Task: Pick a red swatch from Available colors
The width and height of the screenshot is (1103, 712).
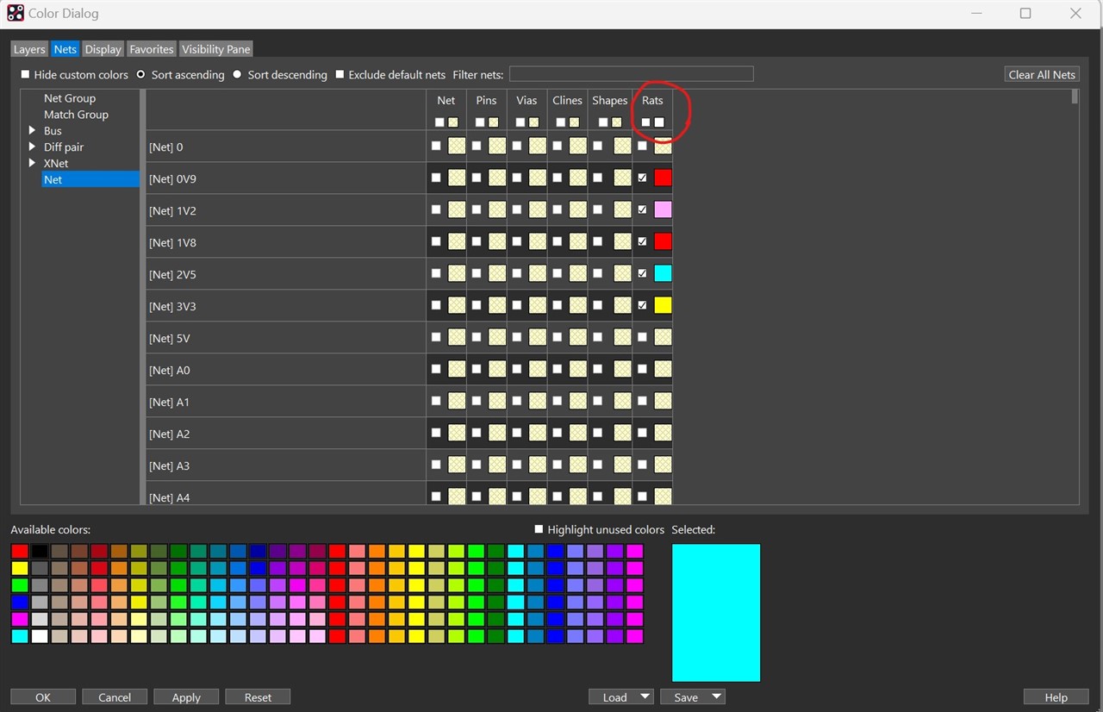Action: click(20, 550)
